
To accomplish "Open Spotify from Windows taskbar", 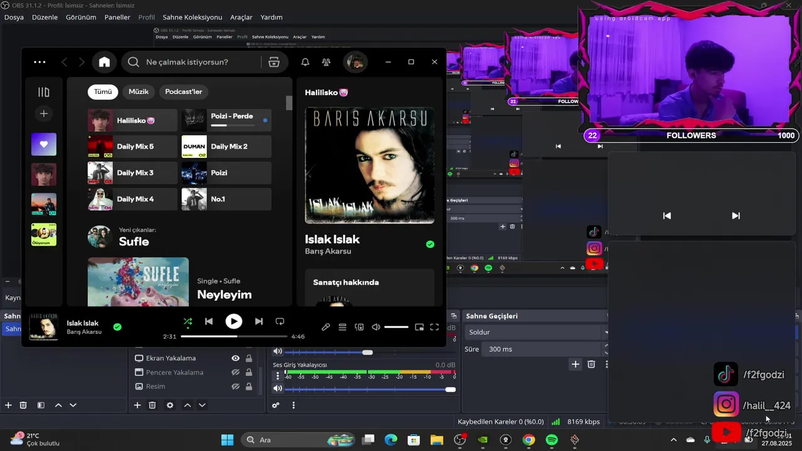I will (551, 440).
